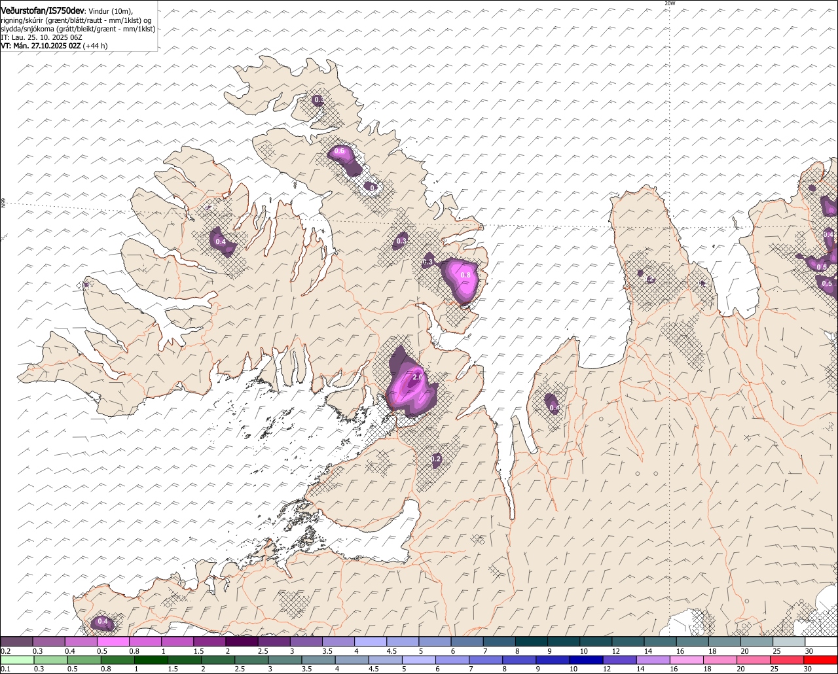
Task: Click the '9' label under lower legend row
Action: pyautogui.click(x=538, y=669)
